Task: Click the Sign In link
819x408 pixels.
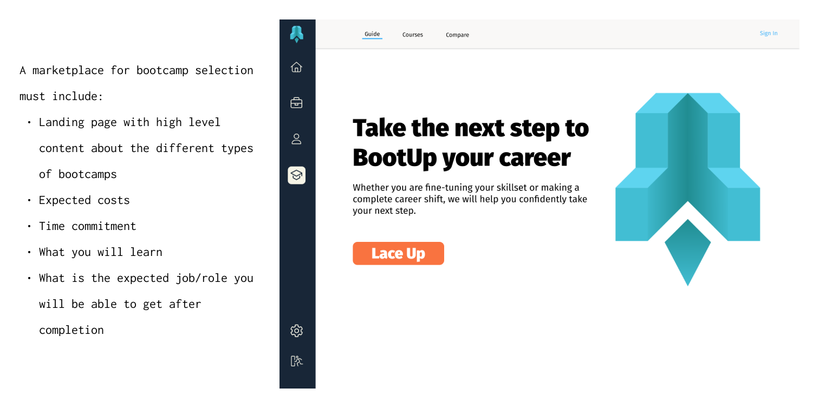Action: 769,34
